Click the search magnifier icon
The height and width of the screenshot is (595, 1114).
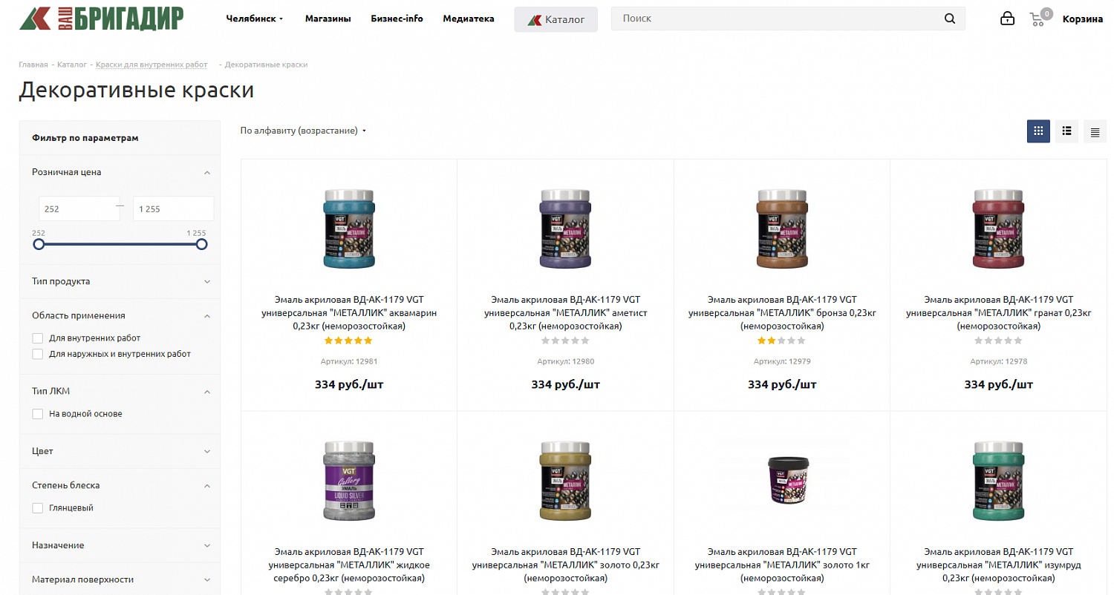click(x=950, y=19)
